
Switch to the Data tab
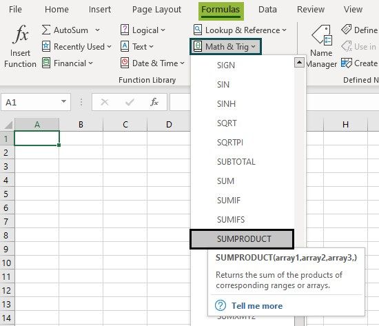tap(267, 10)
